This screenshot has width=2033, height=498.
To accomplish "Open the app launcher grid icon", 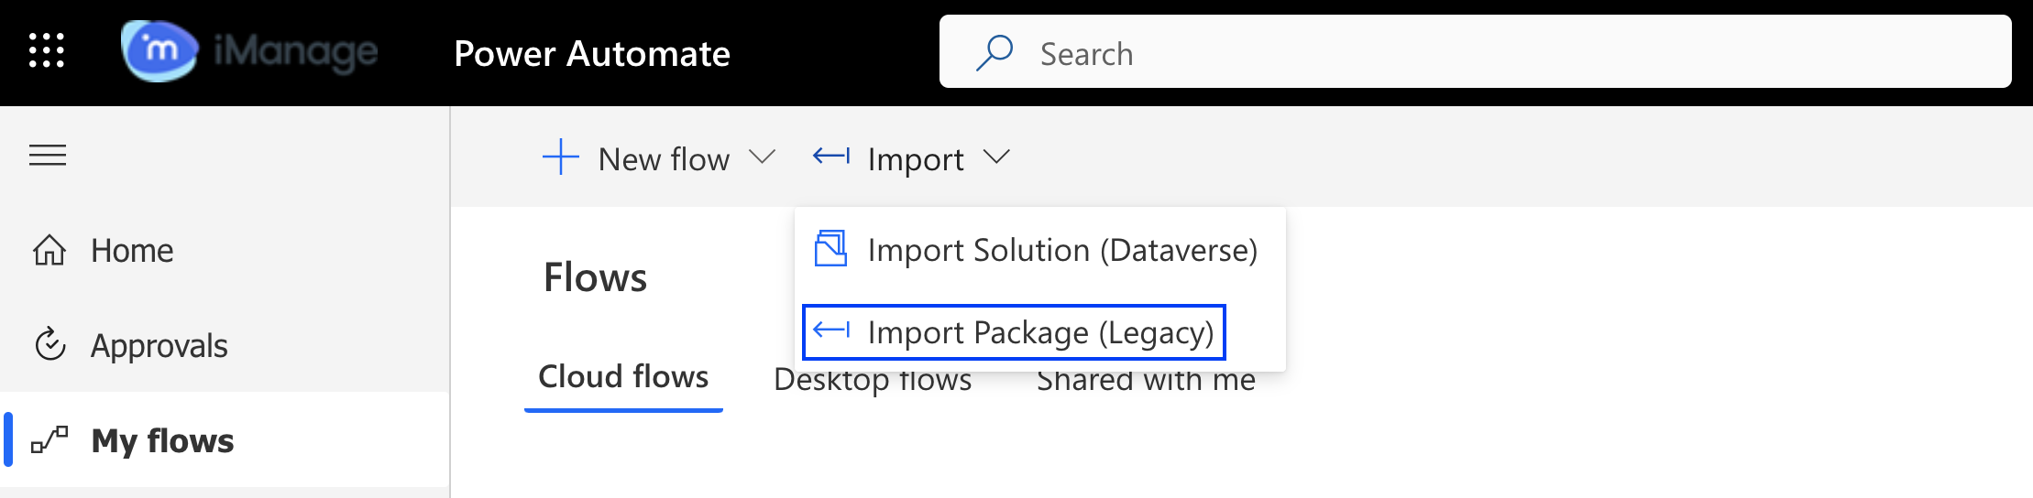I will [x=47, y=51].
